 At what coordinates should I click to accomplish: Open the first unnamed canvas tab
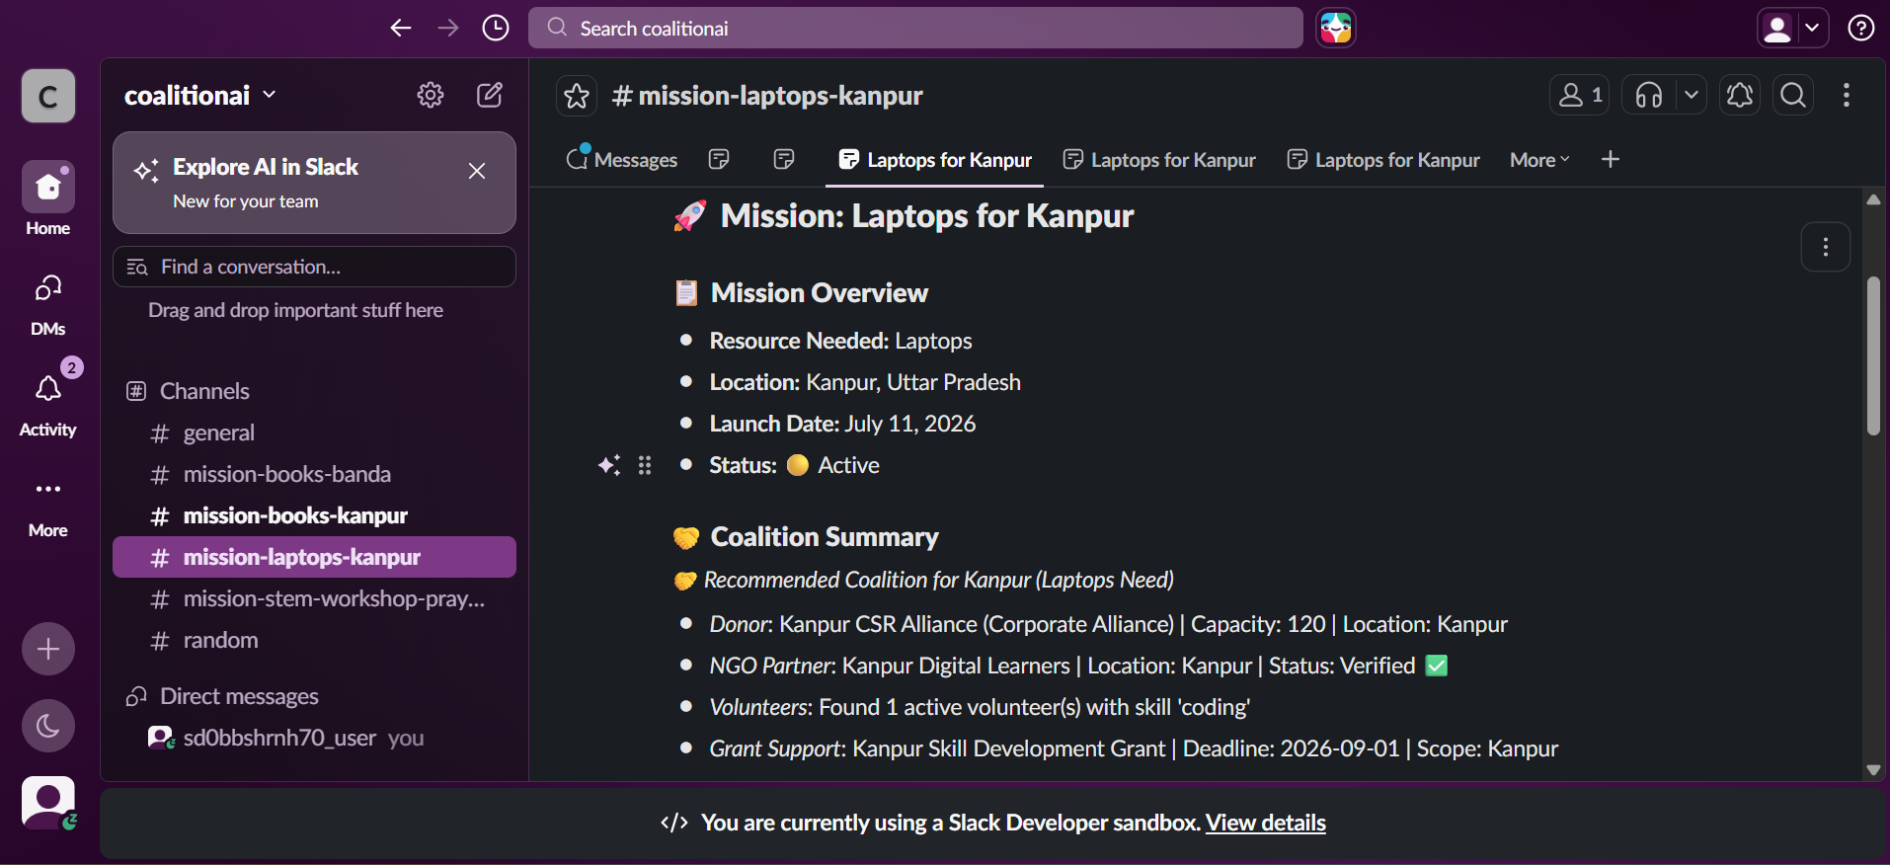tap(719, 159)
